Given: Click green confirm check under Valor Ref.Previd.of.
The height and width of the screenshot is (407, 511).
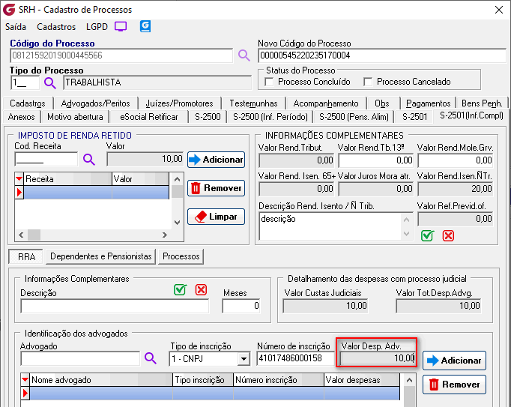Looking at the screenshot, I should coord(427,235).
